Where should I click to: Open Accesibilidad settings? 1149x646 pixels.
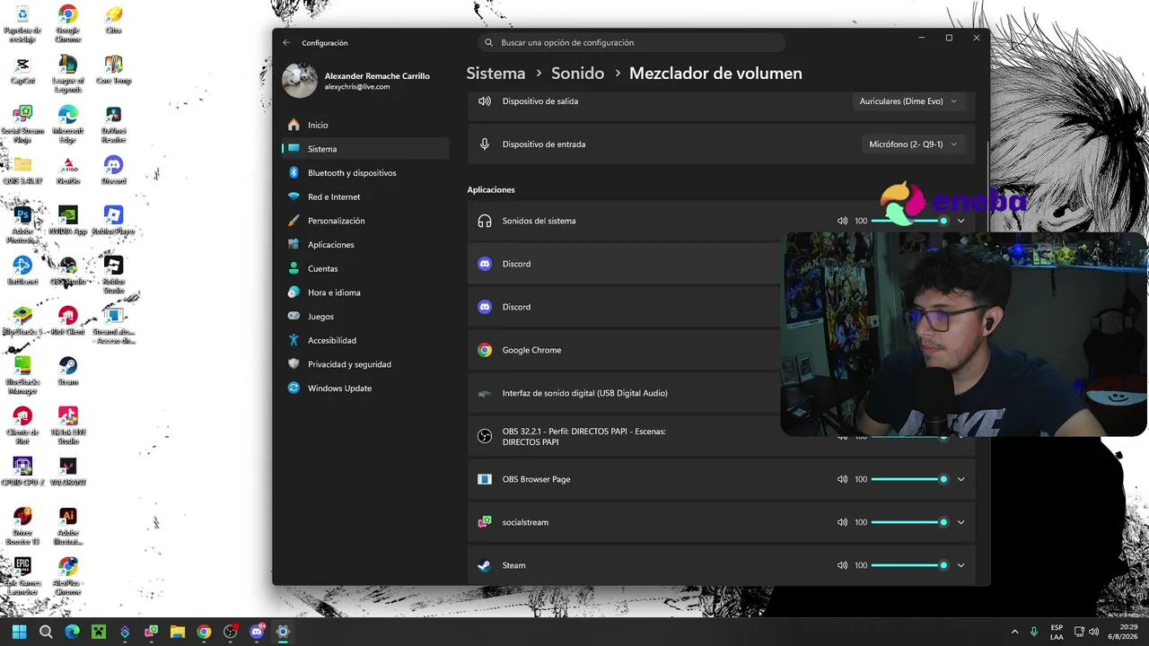pyautogui.click(x=365, y=340)
